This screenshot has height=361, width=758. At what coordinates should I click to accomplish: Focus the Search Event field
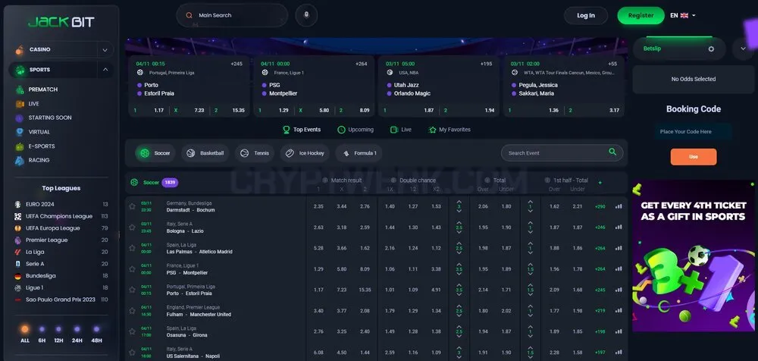tap(562, 153)
